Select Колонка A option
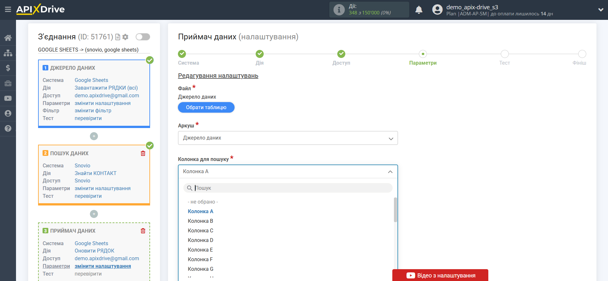Screen dimensions: 608x281 tap(201, 212)
